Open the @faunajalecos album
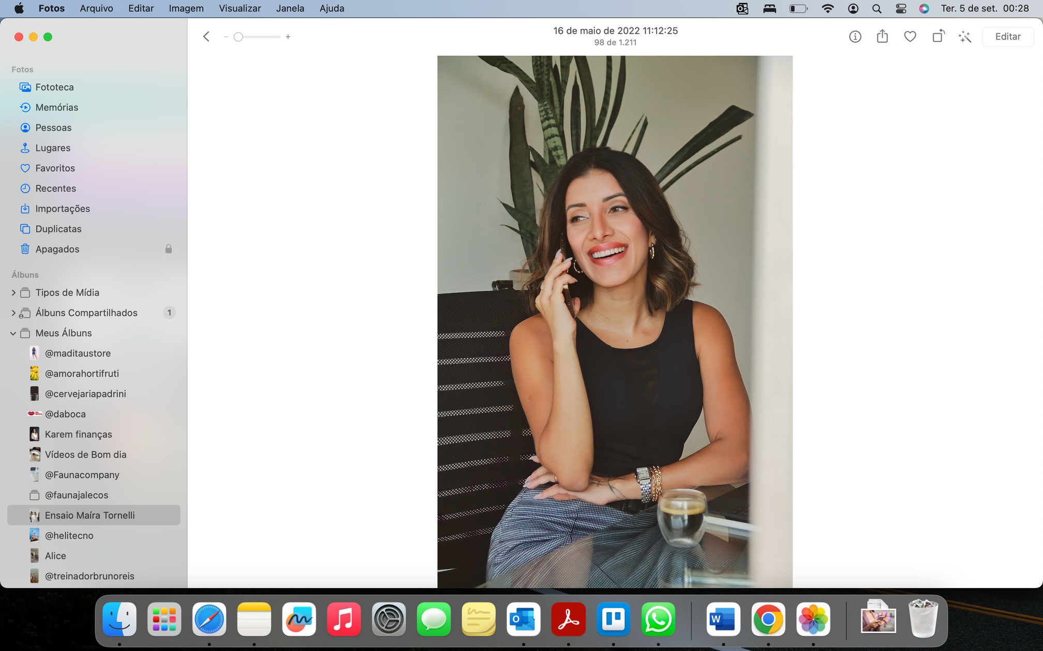This screenshot has height=651, width=1043. pyautogui.click(x=94, y=494)
